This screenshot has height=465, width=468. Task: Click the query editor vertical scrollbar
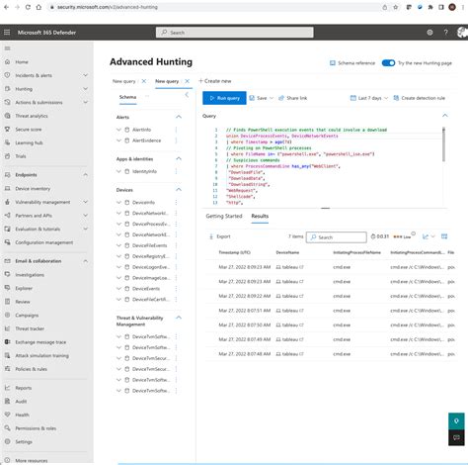[x=443, y=144]
